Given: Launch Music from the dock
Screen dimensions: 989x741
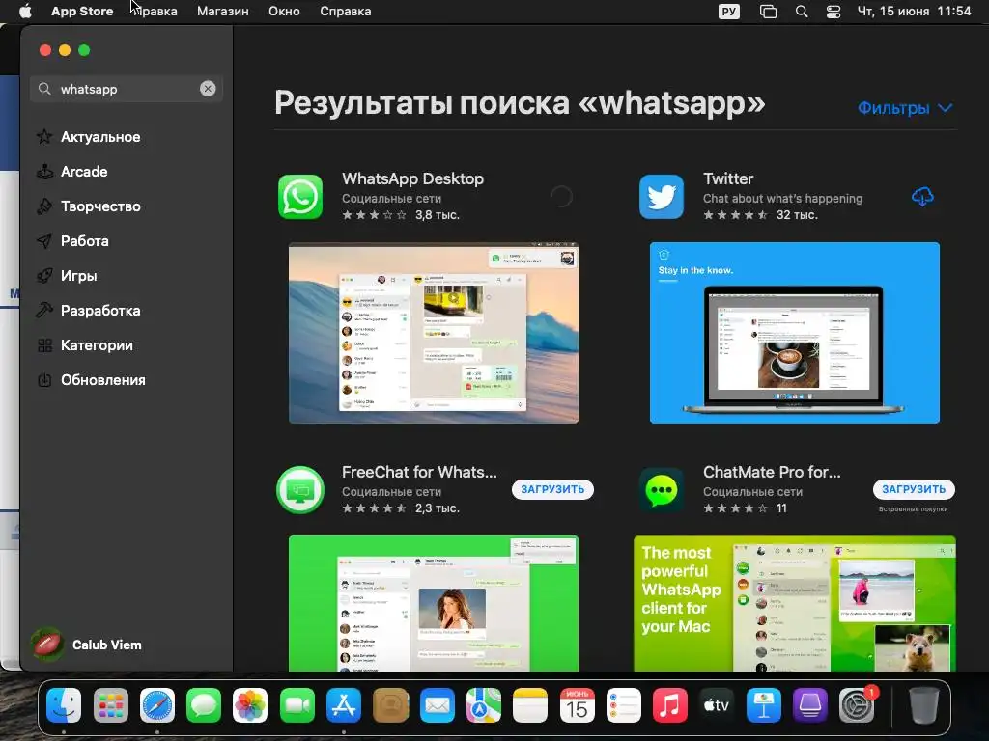Looking at the screenshot, I should [x=670, y=705].
